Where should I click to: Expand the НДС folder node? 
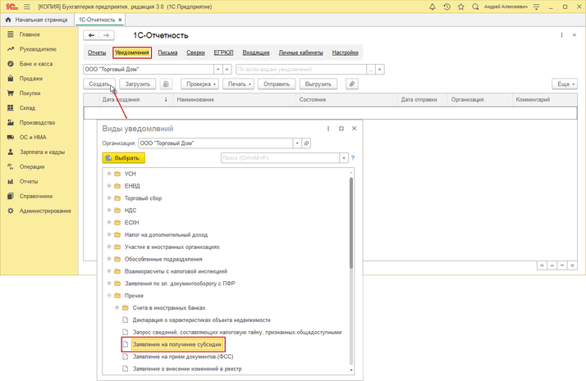[x=109, y=210]
